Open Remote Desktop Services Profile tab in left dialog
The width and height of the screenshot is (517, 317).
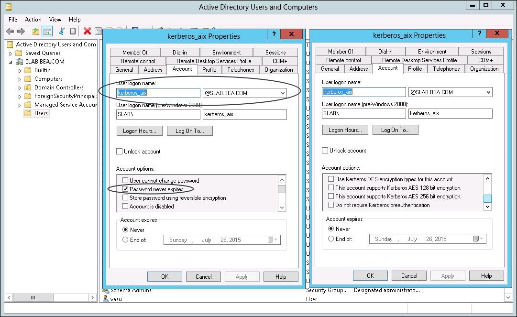point(214,61)
